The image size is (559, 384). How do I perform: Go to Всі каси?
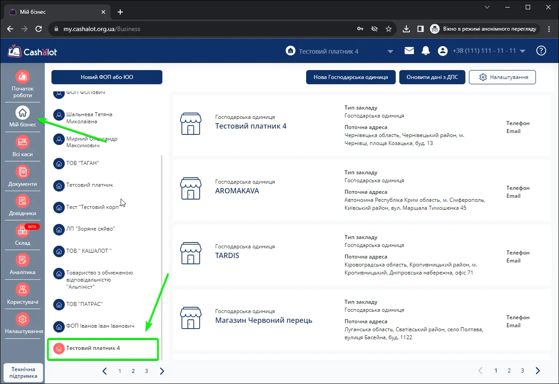(x=23, y=147)
